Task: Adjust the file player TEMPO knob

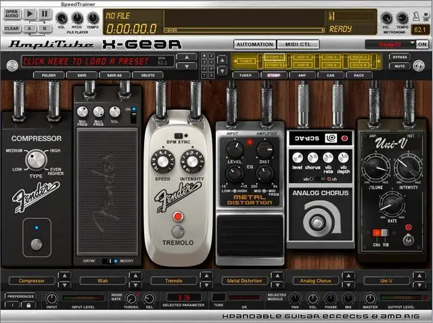Action: click(x=93, y=18)
